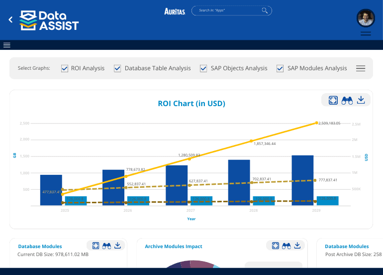Focus the Search in Apps field
Image resolution: width=383 pixels, height=275 pixels.
click(232, 10)
